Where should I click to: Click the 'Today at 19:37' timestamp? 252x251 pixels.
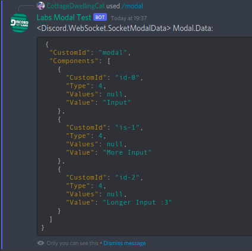tap(129, 18)
